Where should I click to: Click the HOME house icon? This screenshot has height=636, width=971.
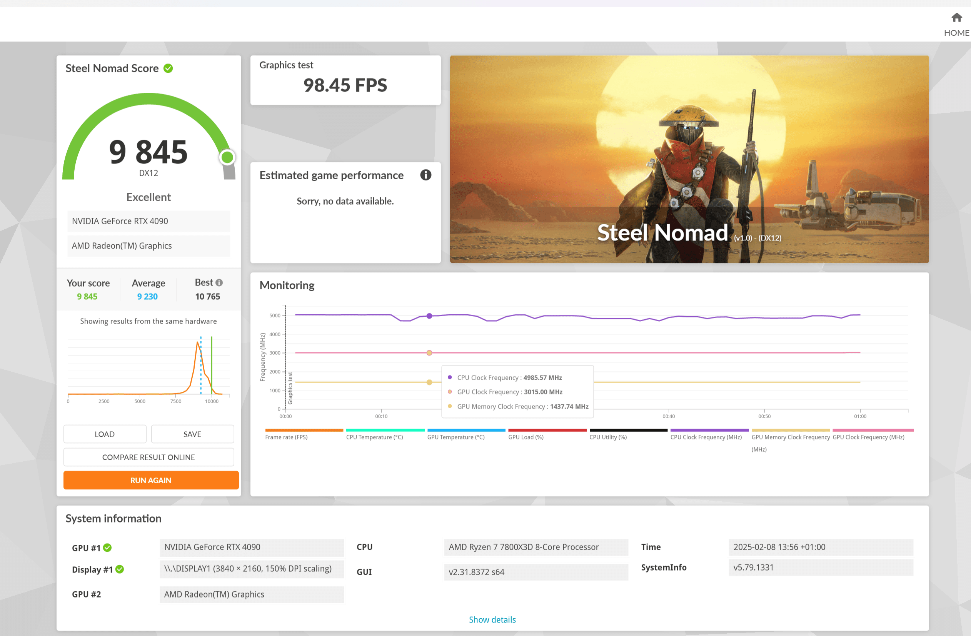[x=956, y=18]
